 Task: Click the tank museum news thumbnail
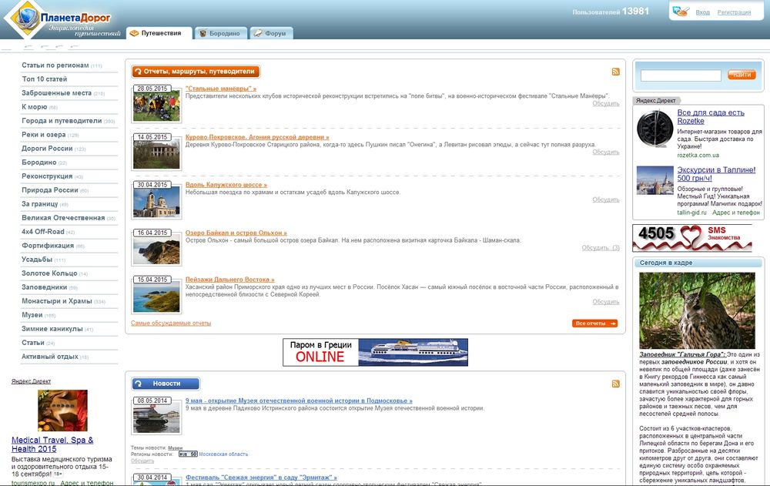(x=156, y=418)
